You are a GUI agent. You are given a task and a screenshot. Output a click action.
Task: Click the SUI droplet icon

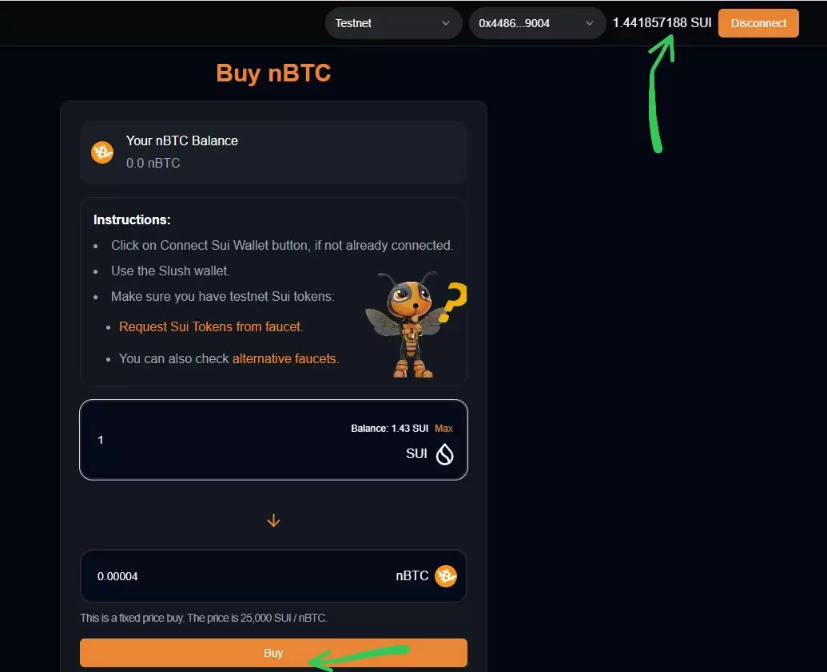pos(444,454)
